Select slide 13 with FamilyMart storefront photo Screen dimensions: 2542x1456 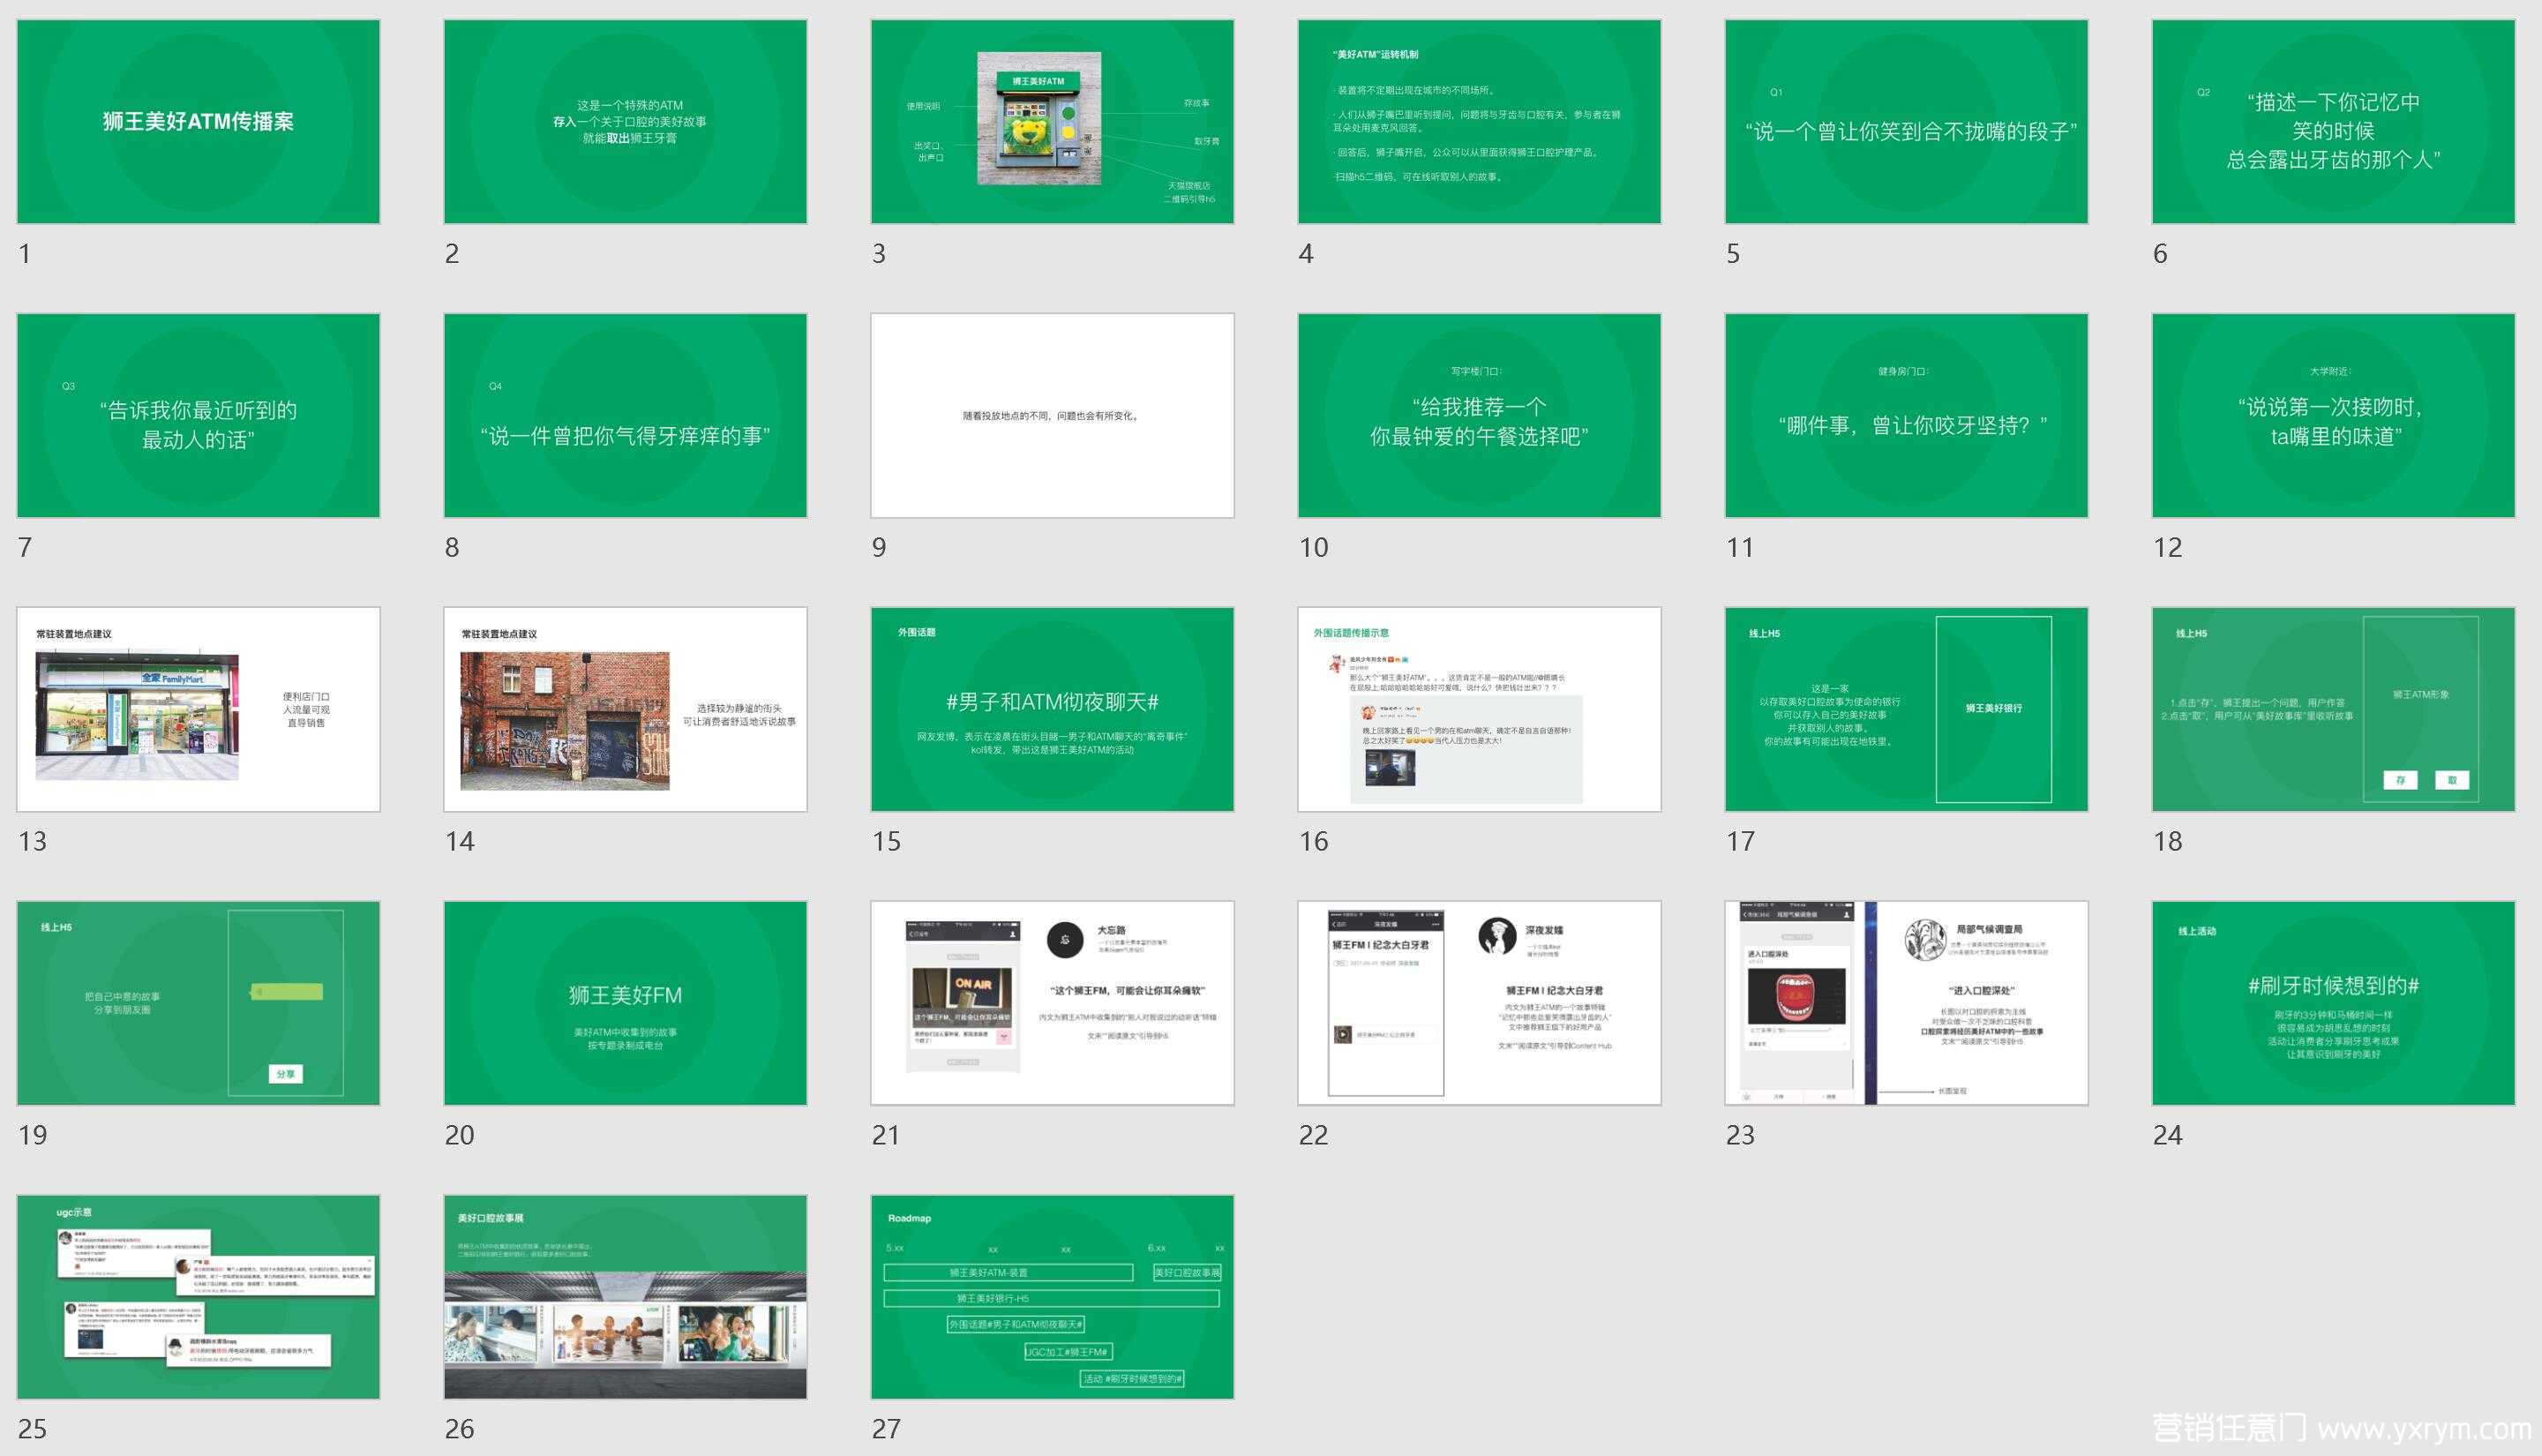point(198,709)
